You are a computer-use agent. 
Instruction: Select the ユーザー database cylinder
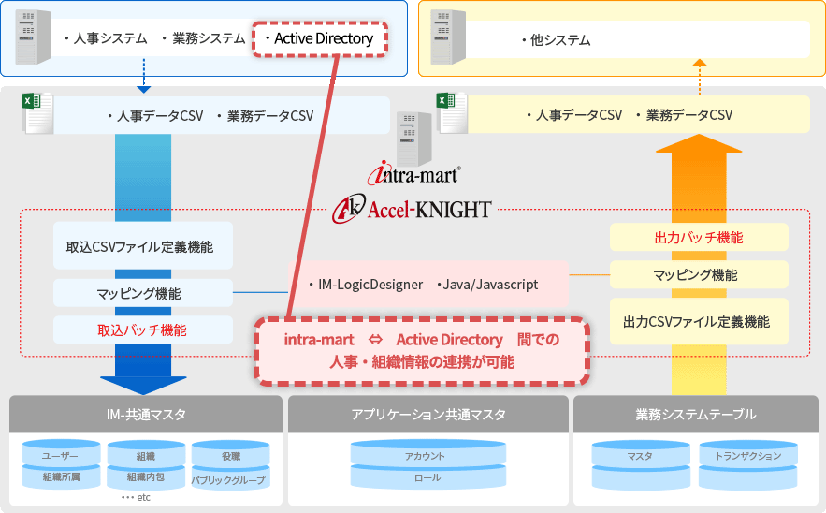(x=61, y=455)
